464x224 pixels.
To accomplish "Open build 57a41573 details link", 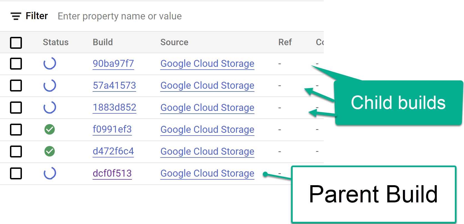I will pyautogui.click(x=114, y=85).
